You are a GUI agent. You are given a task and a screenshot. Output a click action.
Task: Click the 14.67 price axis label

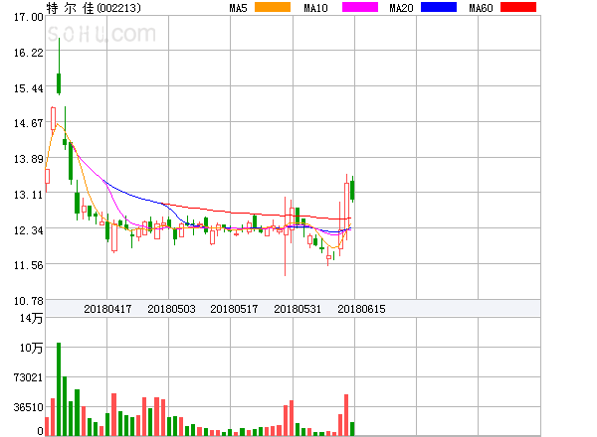tap(29, 123)
